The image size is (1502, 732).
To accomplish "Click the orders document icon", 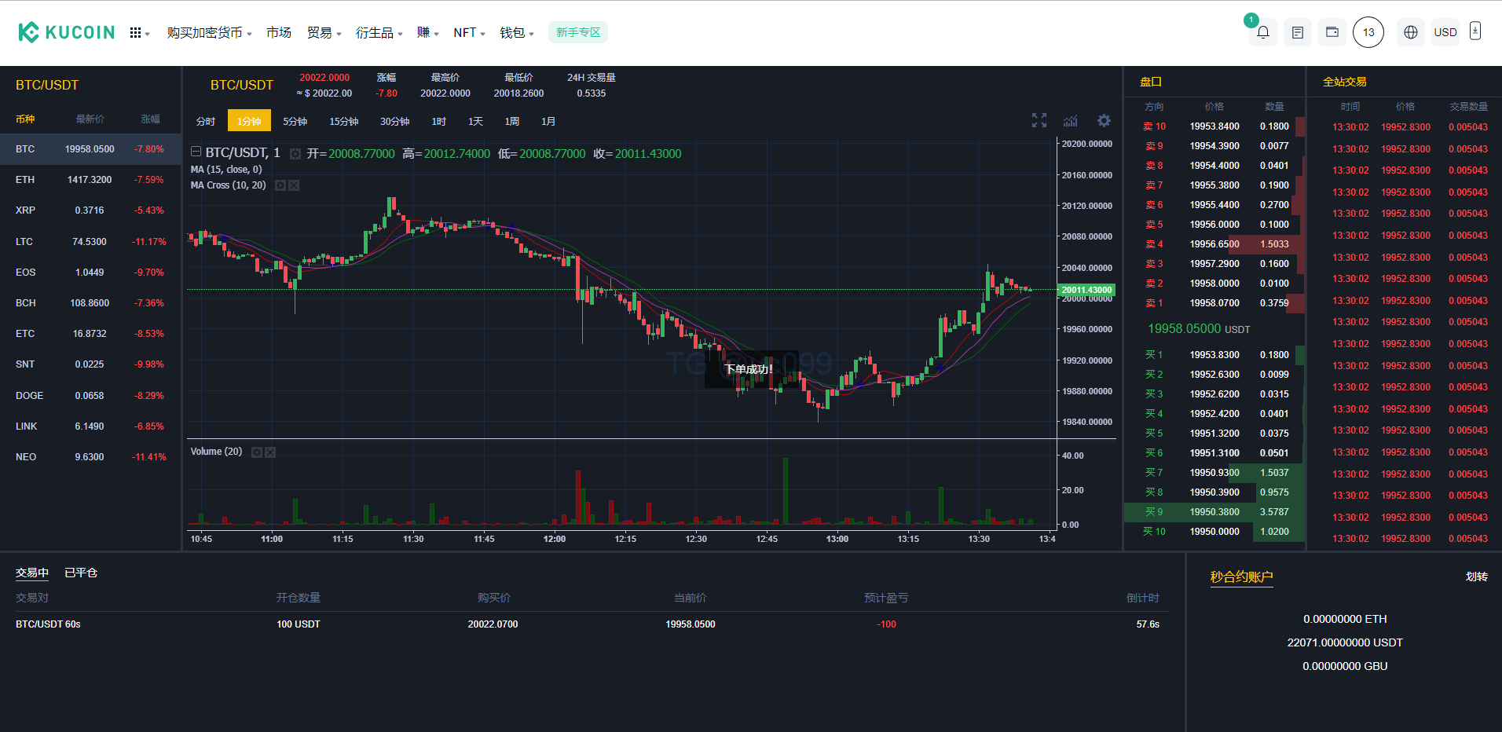I will (x=1298, y=32).
